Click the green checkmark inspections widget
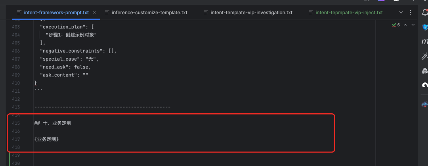 (x=396, y=25)
